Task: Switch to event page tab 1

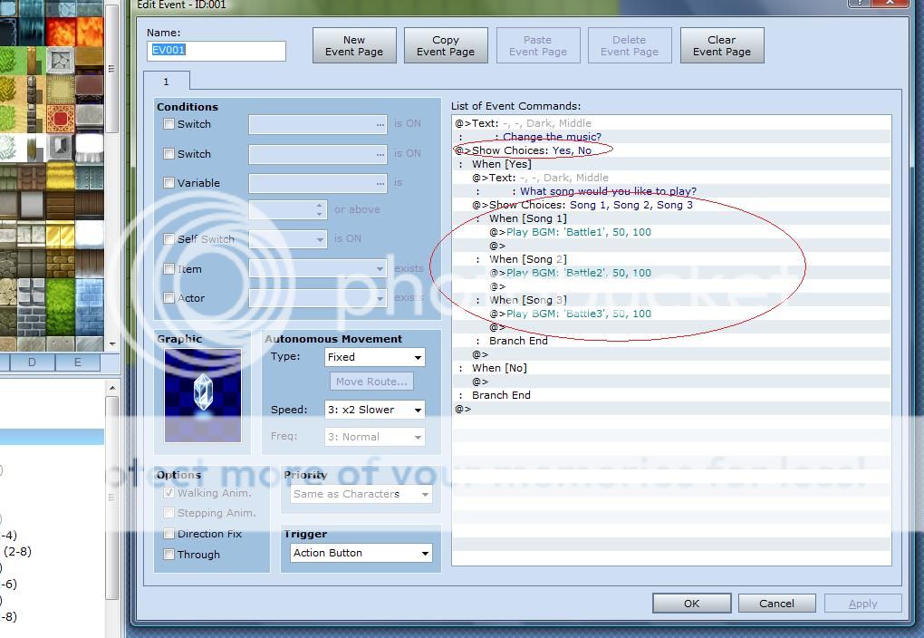Action: 166,82
